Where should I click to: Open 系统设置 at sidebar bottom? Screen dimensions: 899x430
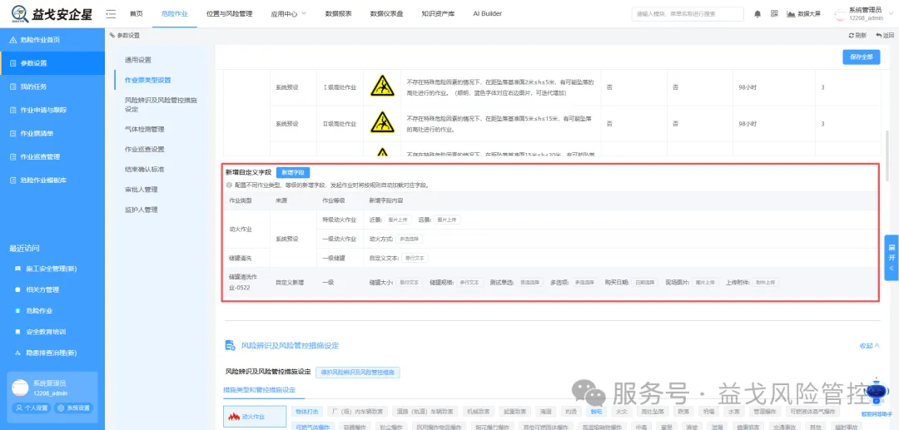click(72, 408)
